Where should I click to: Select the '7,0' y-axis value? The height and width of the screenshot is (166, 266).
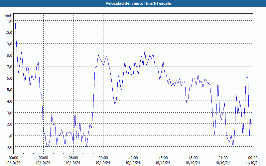(9, 67)
